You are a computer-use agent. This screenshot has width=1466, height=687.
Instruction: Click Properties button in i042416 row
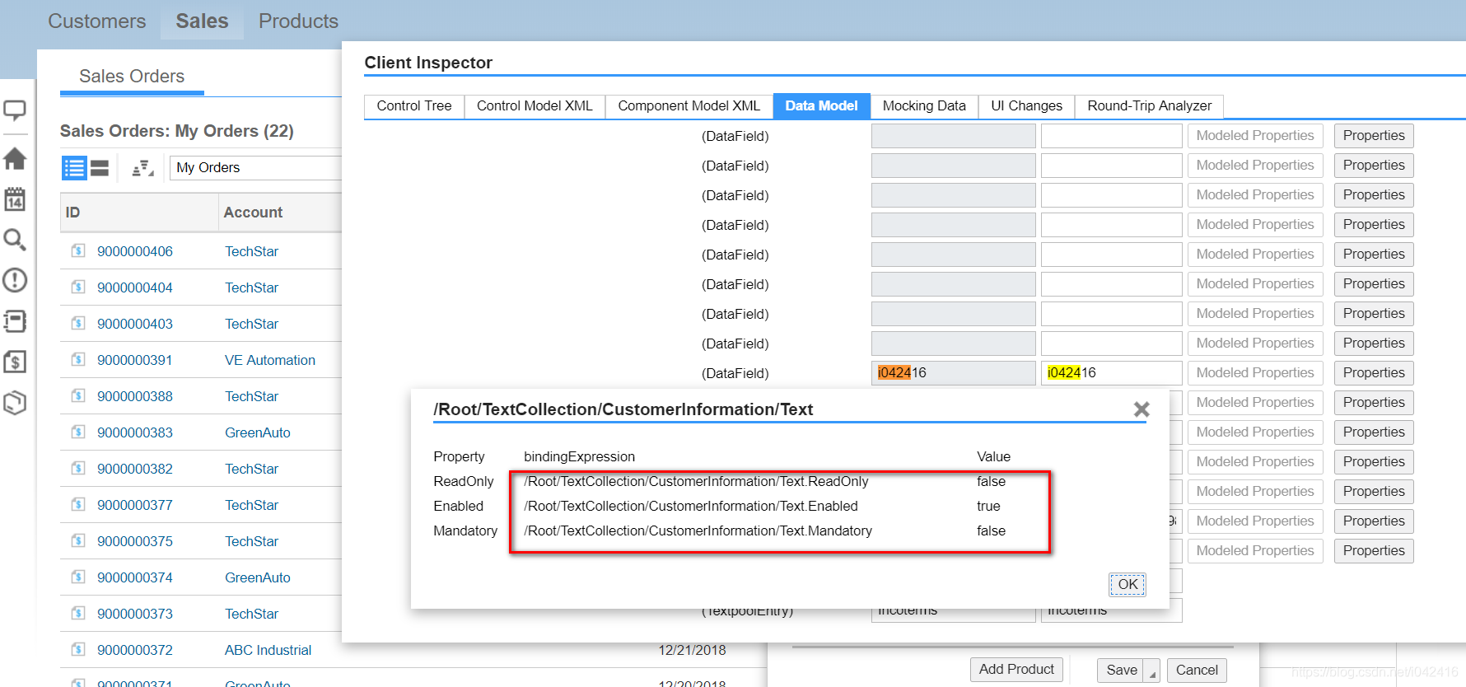click(1374, 373)
